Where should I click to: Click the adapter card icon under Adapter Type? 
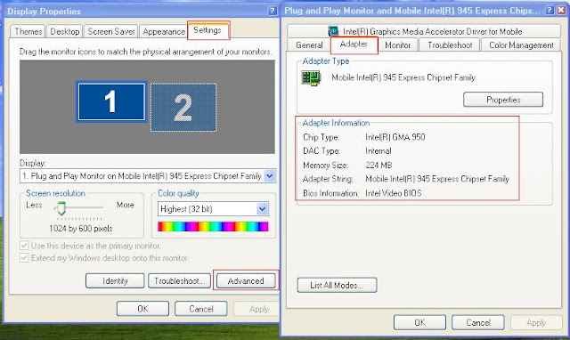click(311, 77)
